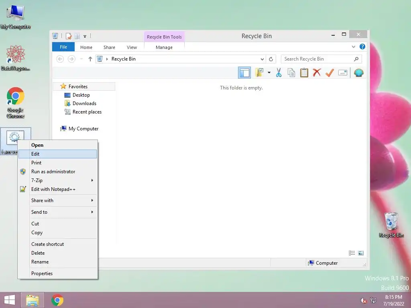Choose Open from the context menu
The height and width of the screenshot is (308, 411).
pos(58,145)
